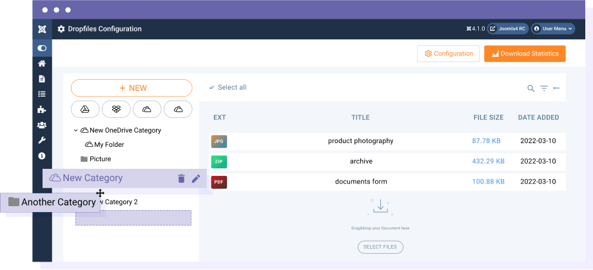Open the System wrench icon
Viewport: 593px width, 270px height.
click(x=42, y=140)
